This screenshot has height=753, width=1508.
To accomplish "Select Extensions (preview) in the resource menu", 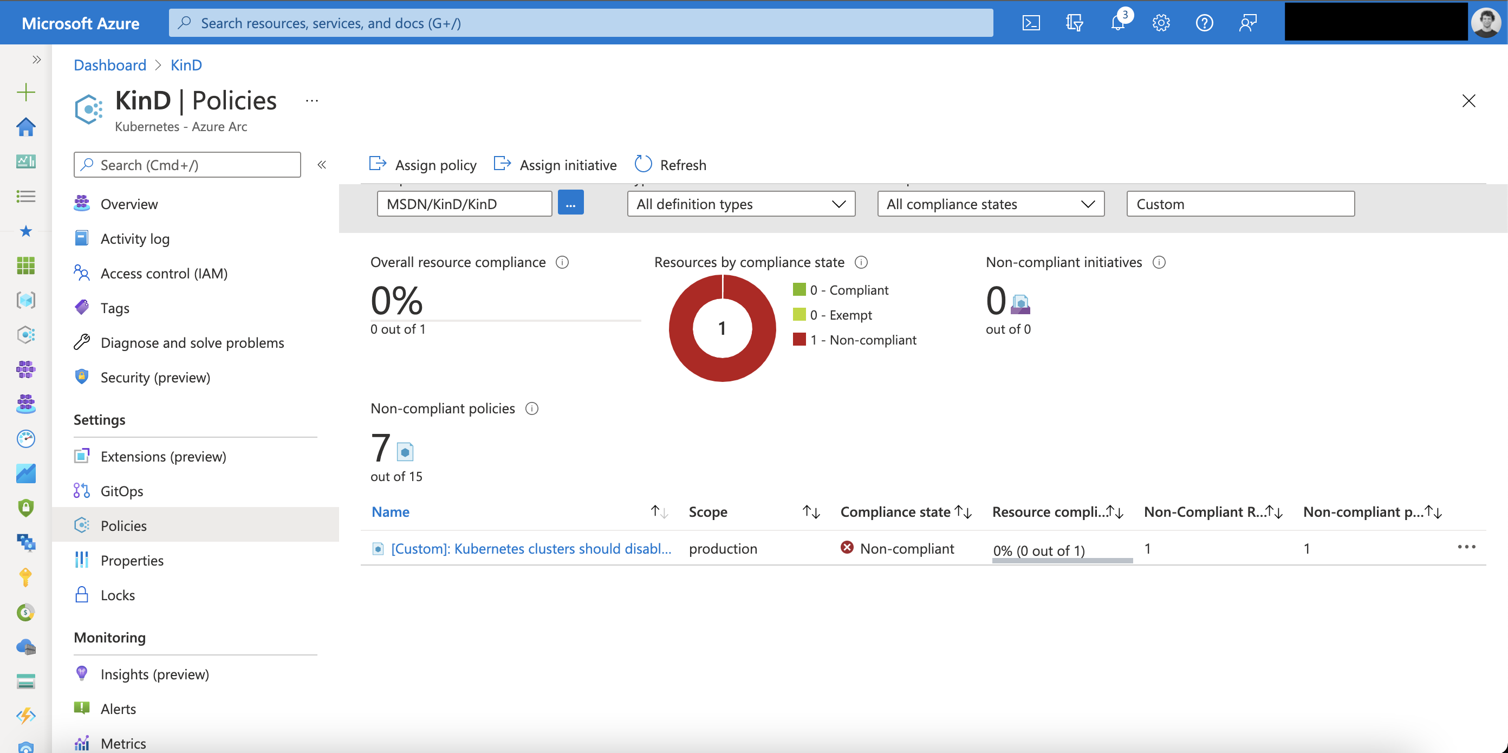I will click(164, 456).
